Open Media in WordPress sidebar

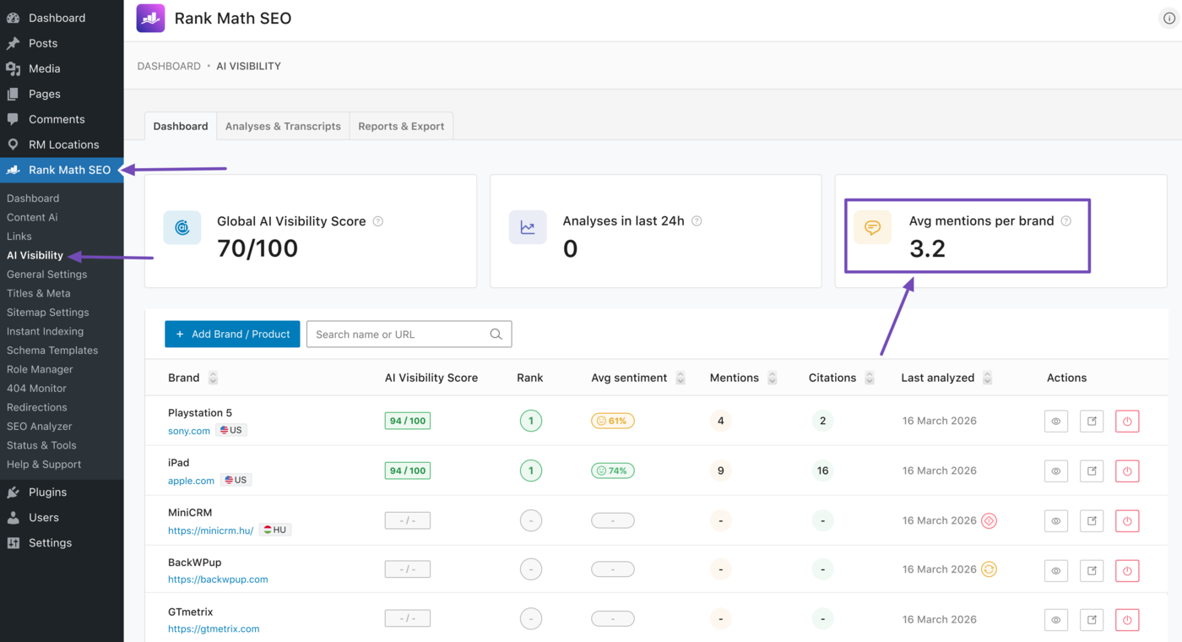coord(62,68)
